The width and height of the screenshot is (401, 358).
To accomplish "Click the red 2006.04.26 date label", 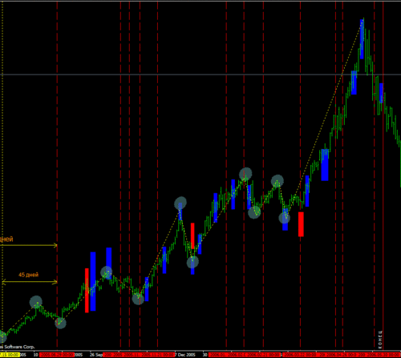I will (x=341, y=355).
